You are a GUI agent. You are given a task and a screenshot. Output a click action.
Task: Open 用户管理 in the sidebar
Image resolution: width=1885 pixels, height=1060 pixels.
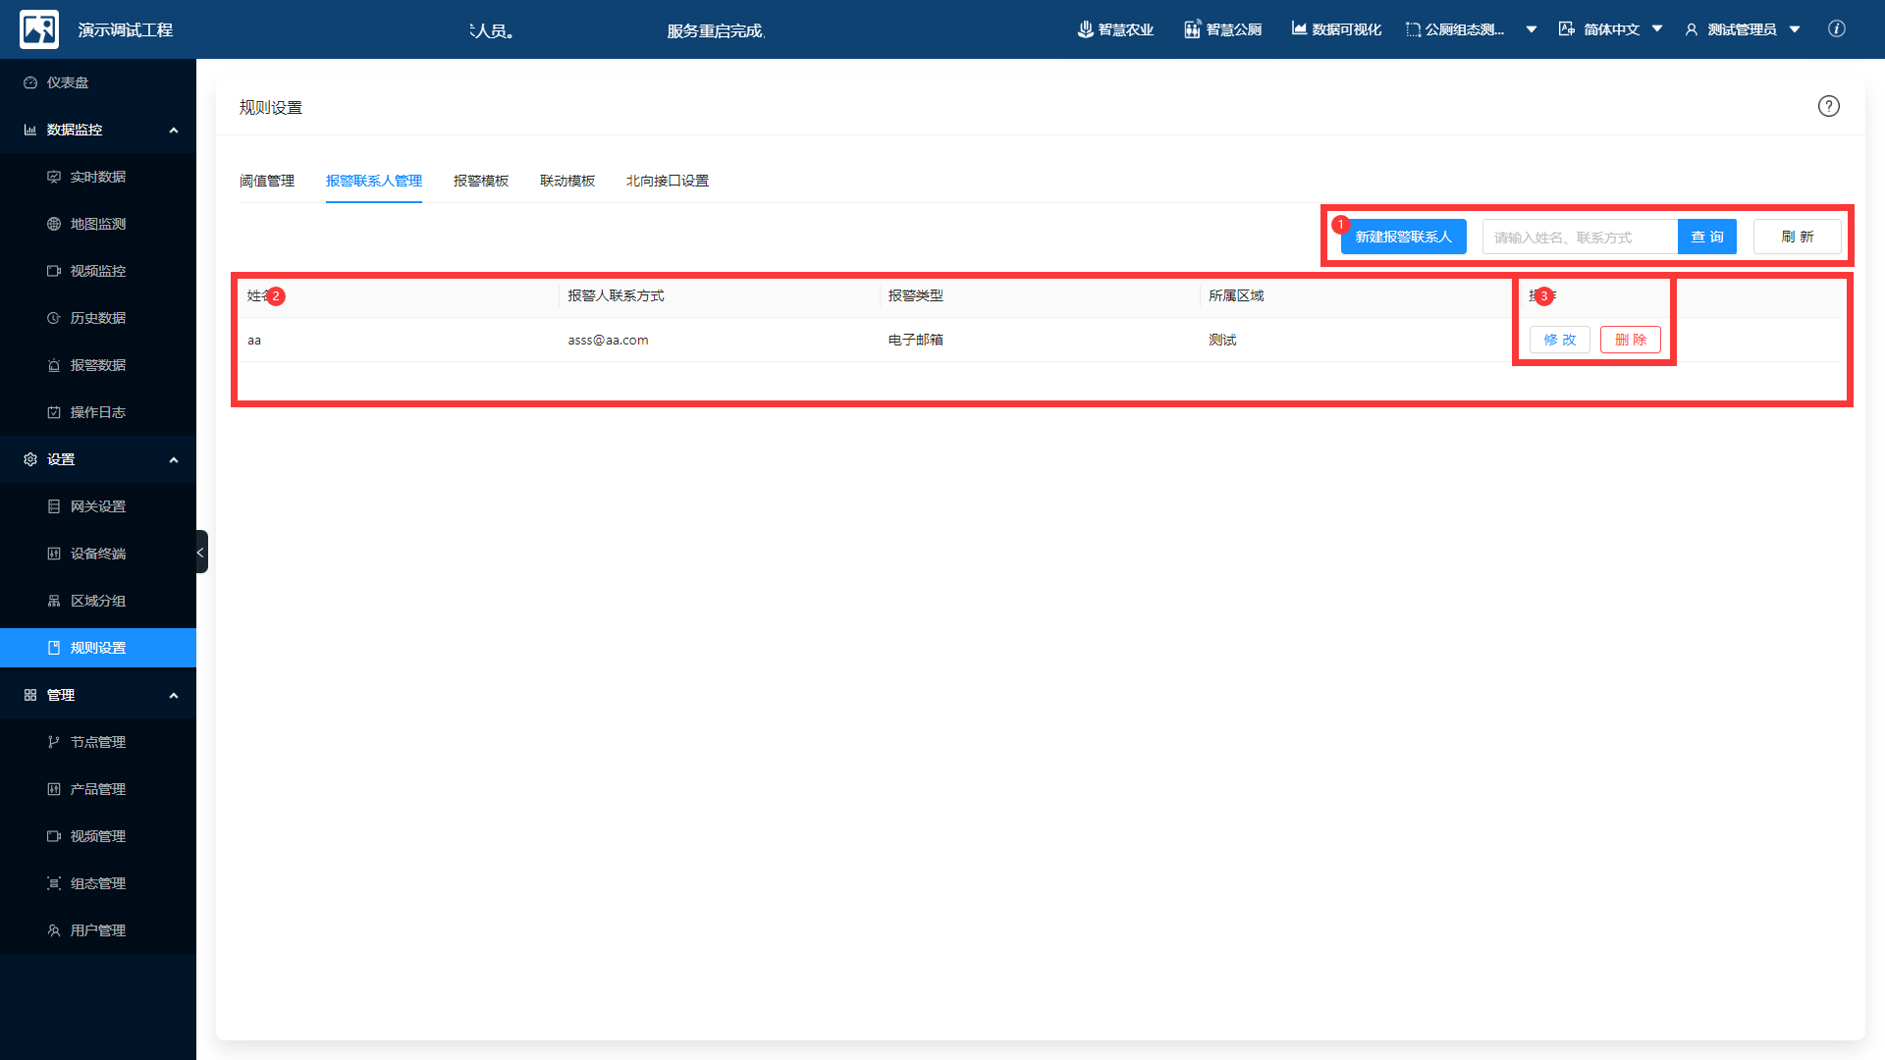98,930
